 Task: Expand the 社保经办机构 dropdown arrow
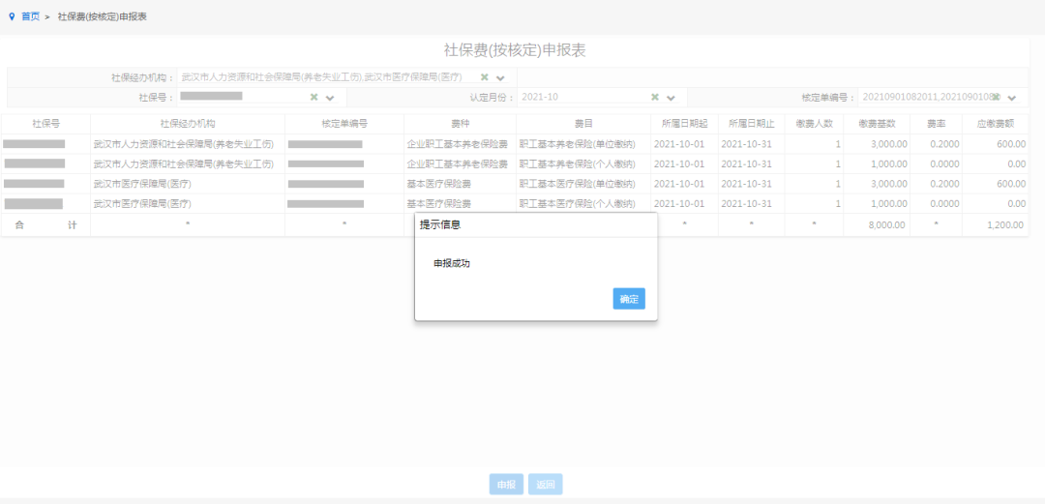[500, 78]
